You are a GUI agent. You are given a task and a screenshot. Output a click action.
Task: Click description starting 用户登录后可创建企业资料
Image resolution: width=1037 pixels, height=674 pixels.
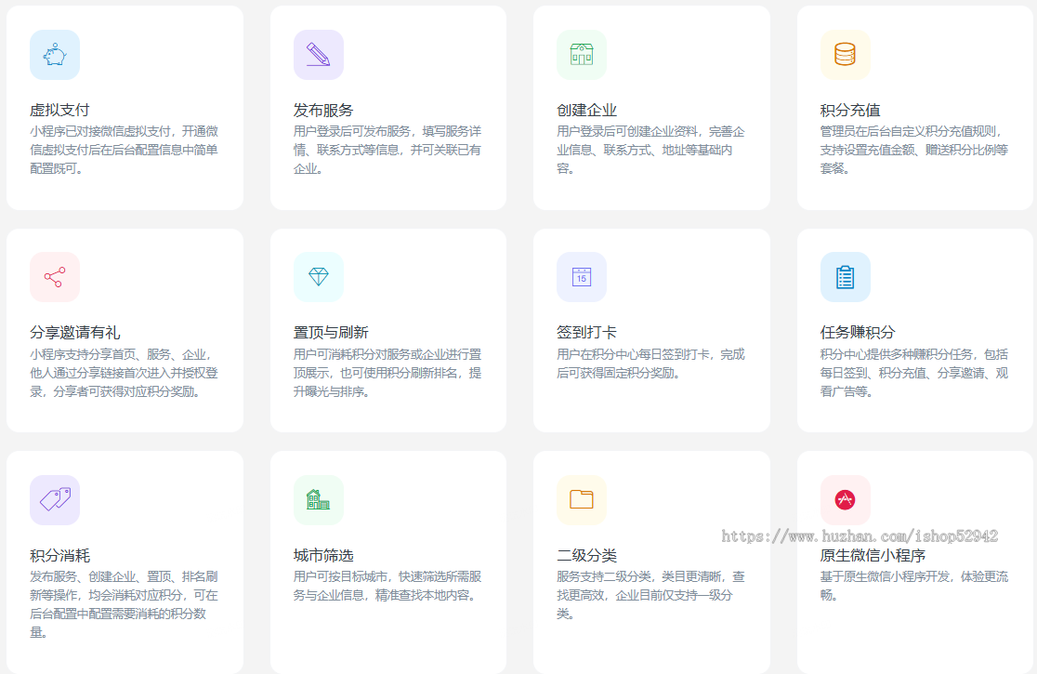[650, 151]
